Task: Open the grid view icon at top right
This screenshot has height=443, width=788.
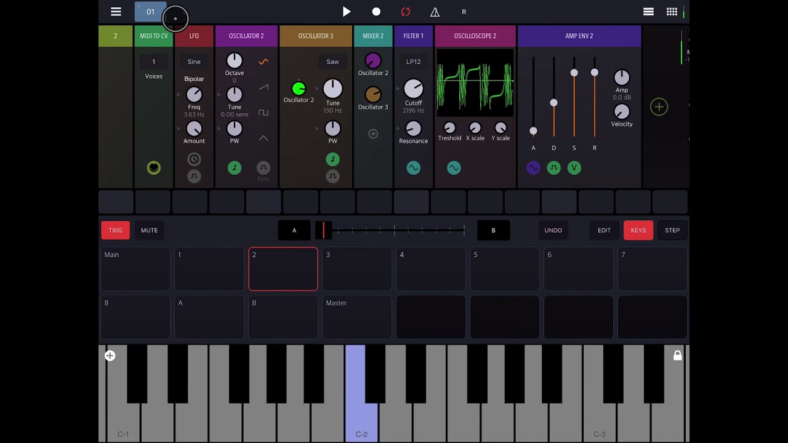Action: pos(672,12)
